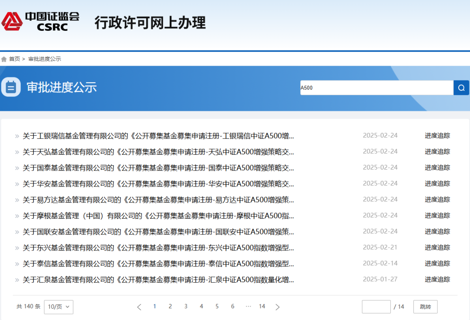Click the home icon in the breadcrumb
Image resolution: width=470 pixels, height=320 pixels.
[x=4, y=58]
